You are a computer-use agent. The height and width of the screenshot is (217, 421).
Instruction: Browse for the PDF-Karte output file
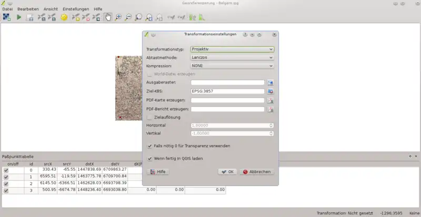coord(270,100)
